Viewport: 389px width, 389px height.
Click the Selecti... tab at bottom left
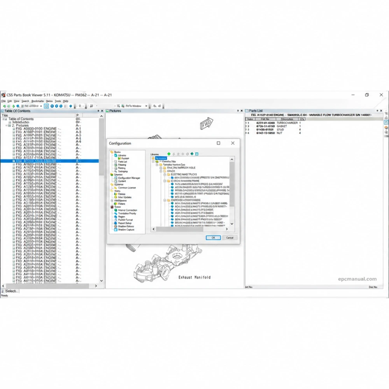[10, 291]
